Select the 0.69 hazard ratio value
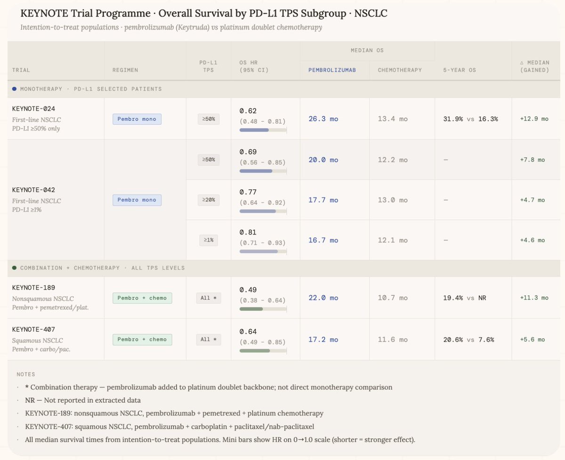Screen dimensions: 565x460 pos(248,152)
